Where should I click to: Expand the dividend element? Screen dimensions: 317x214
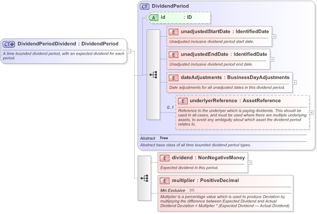(250, 163)
